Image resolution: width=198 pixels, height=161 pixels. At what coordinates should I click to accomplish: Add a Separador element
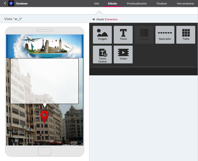(x=165, y=35)
